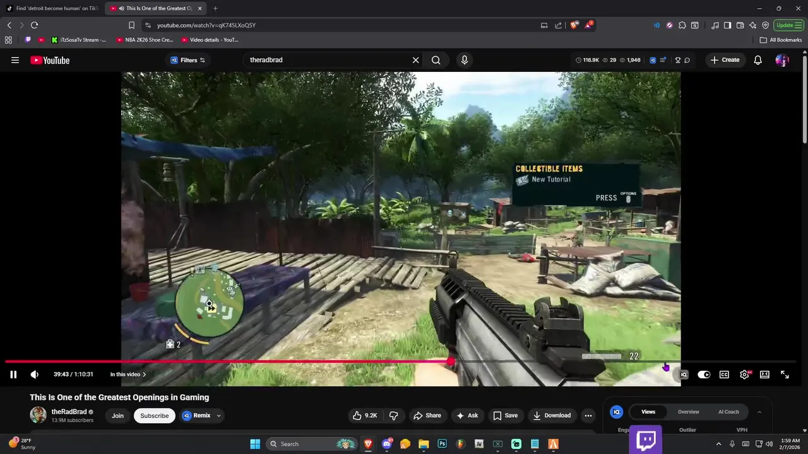Click the blue IQ badge in stats bar
The height and width of the screenshot is (454, 808).
[x=653, y=60]
